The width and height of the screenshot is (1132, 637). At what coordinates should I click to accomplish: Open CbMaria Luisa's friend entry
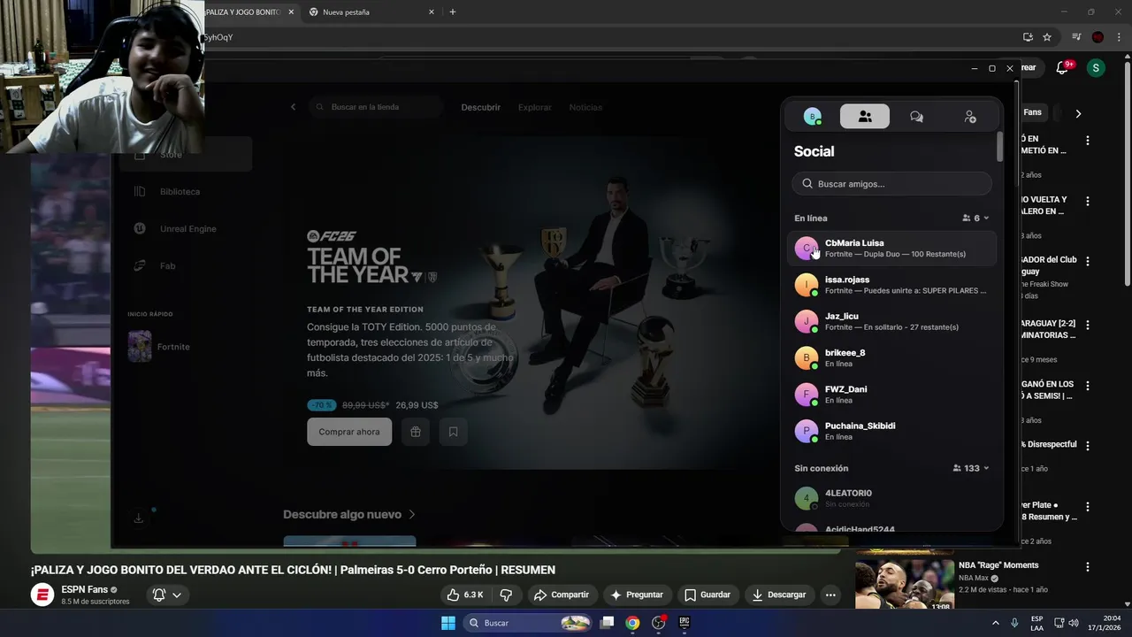click(891, 249)
